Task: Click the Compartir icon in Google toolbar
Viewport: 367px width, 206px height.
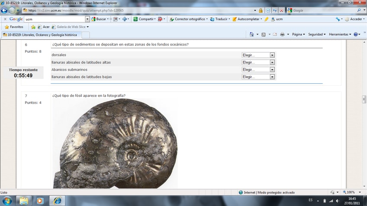Action: (145, 19)
